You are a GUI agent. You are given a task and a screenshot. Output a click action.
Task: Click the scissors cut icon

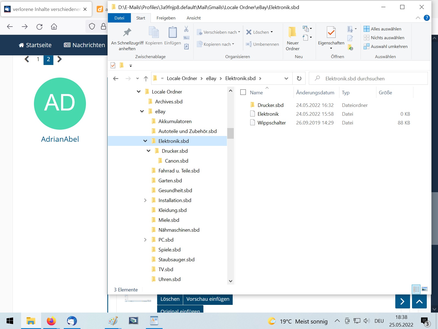point(186,29)
